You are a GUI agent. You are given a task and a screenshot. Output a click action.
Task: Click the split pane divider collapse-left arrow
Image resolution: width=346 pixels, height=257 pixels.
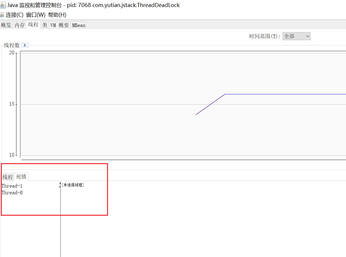60,183
